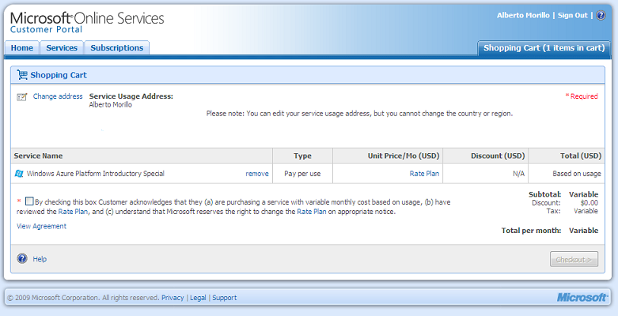Open the first Rate Plan link after 'reviewed the'
618x316 pixels.
pos(73,212)
